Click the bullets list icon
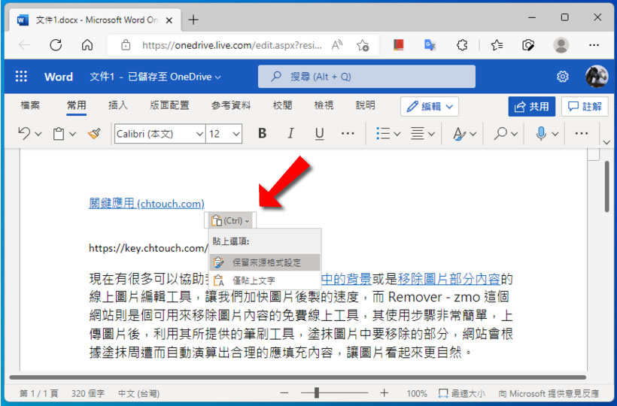 click(383, 134)
